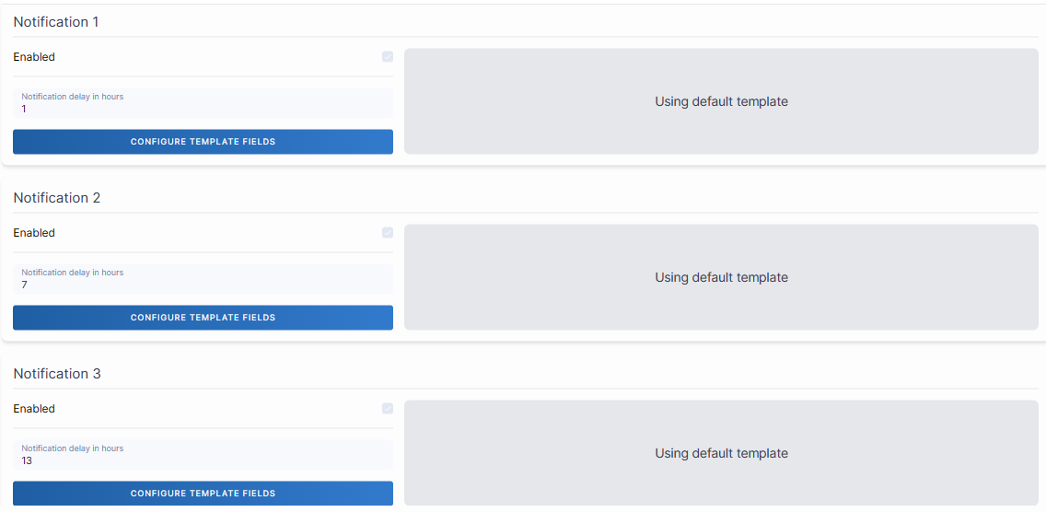This screenshot has width=1046, height=512.
Task: Click the Enabled label in Notification 1
Action: tap(34, 57)
